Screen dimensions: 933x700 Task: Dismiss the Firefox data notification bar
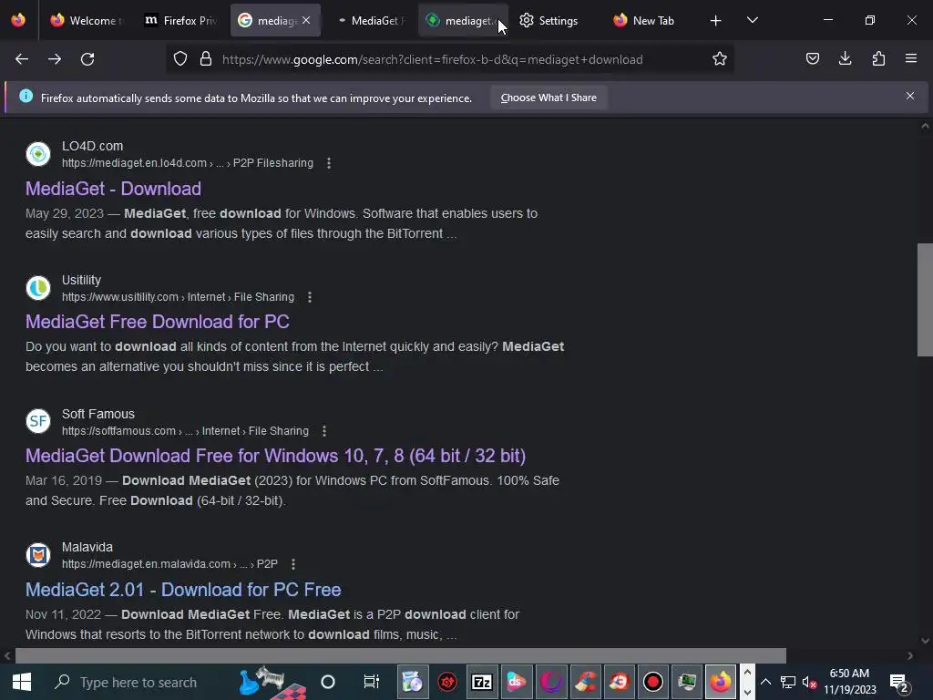click(x=910, y=96)
